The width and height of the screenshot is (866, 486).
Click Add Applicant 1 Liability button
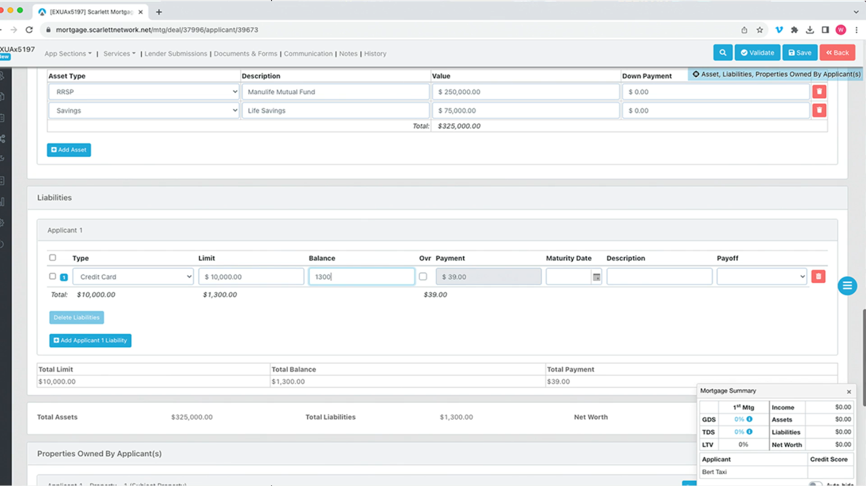pyautogui.click(x=90, y=341)
